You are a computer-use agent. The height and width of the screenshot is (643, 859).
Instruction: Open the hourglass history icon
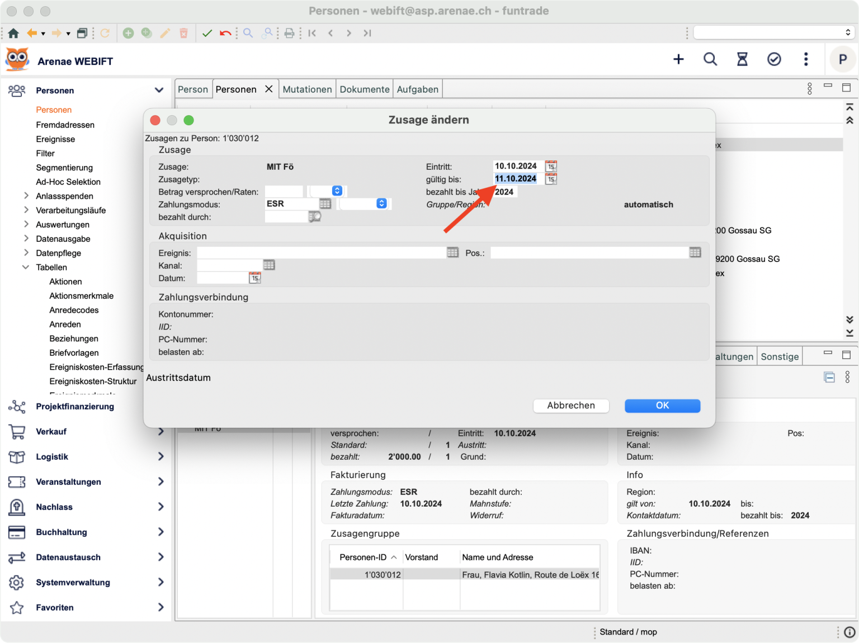742,59
